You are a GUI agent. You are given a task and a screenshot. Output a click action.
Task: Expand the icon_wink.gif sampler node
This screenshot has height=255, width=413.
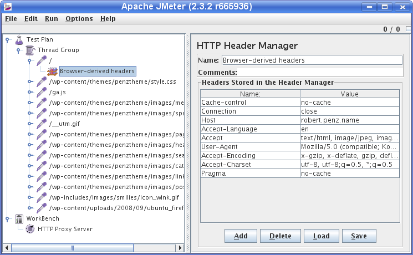30,197
